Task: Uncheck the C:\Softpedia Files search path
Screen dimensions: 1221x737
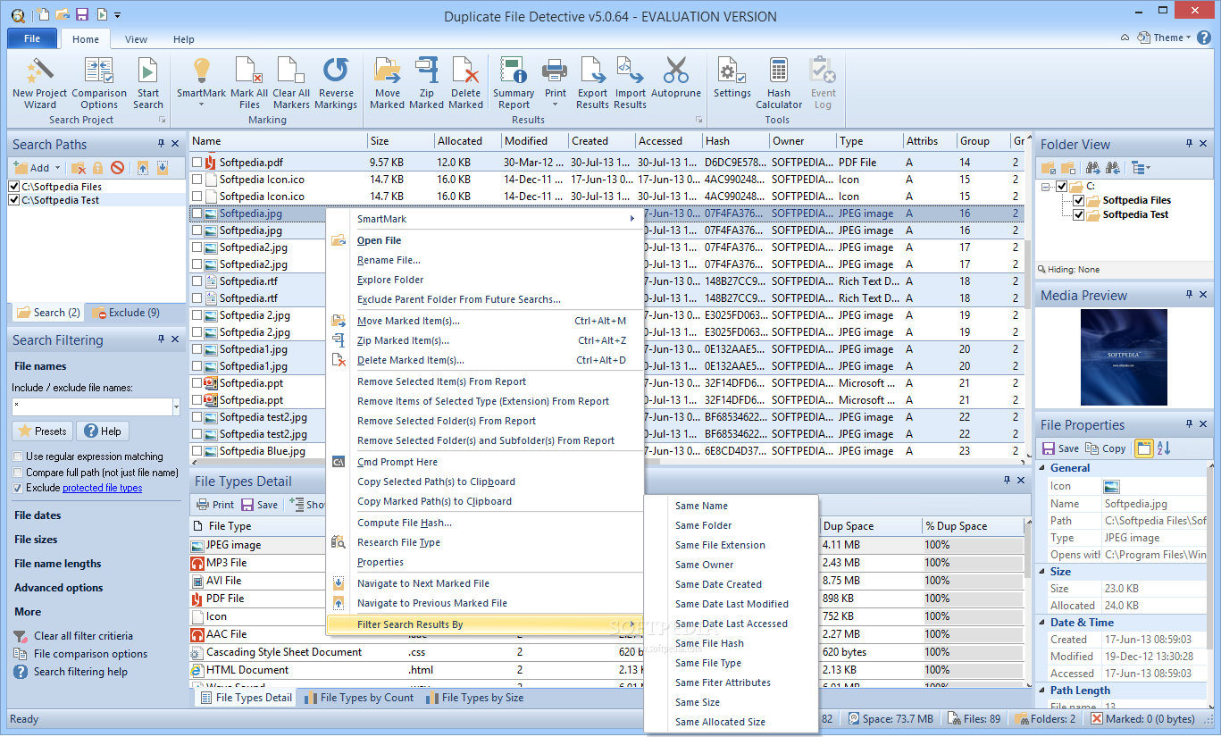Action: [x=13, y=187]
